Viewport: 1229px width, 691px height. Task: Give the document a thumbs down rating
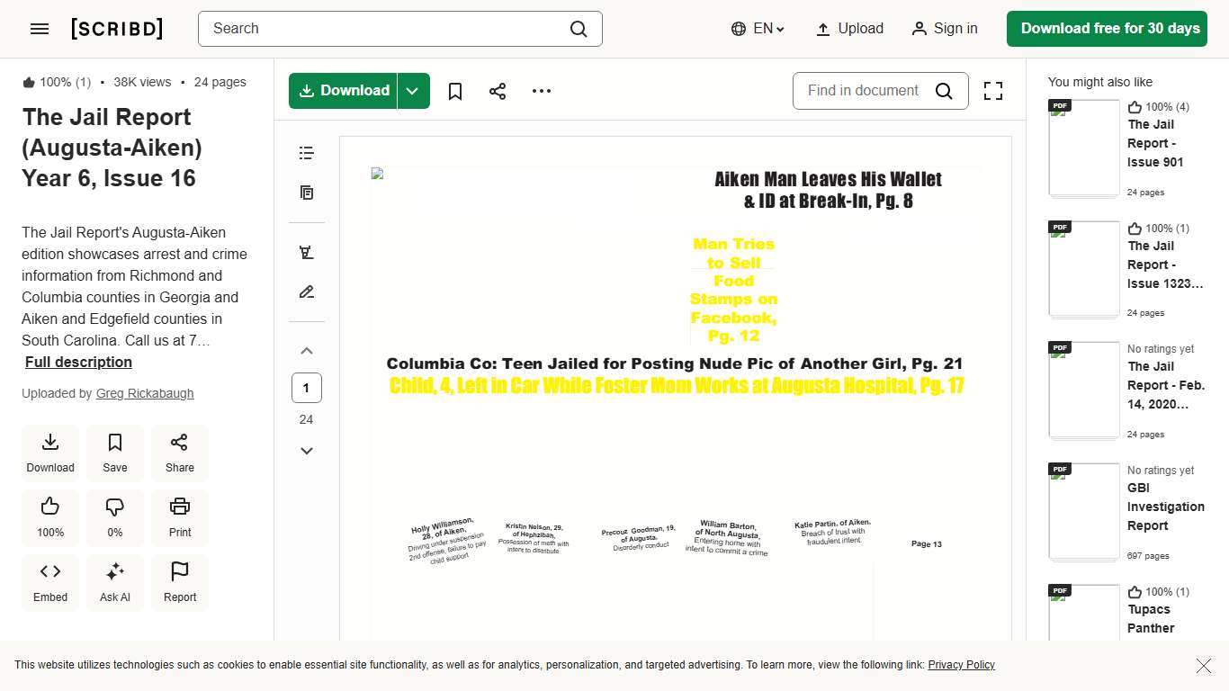pos(114,517)
